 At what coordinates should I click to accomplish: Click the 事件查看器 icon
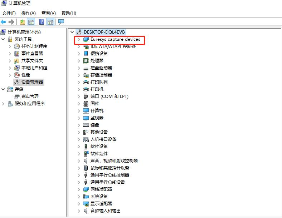point(17,54)
